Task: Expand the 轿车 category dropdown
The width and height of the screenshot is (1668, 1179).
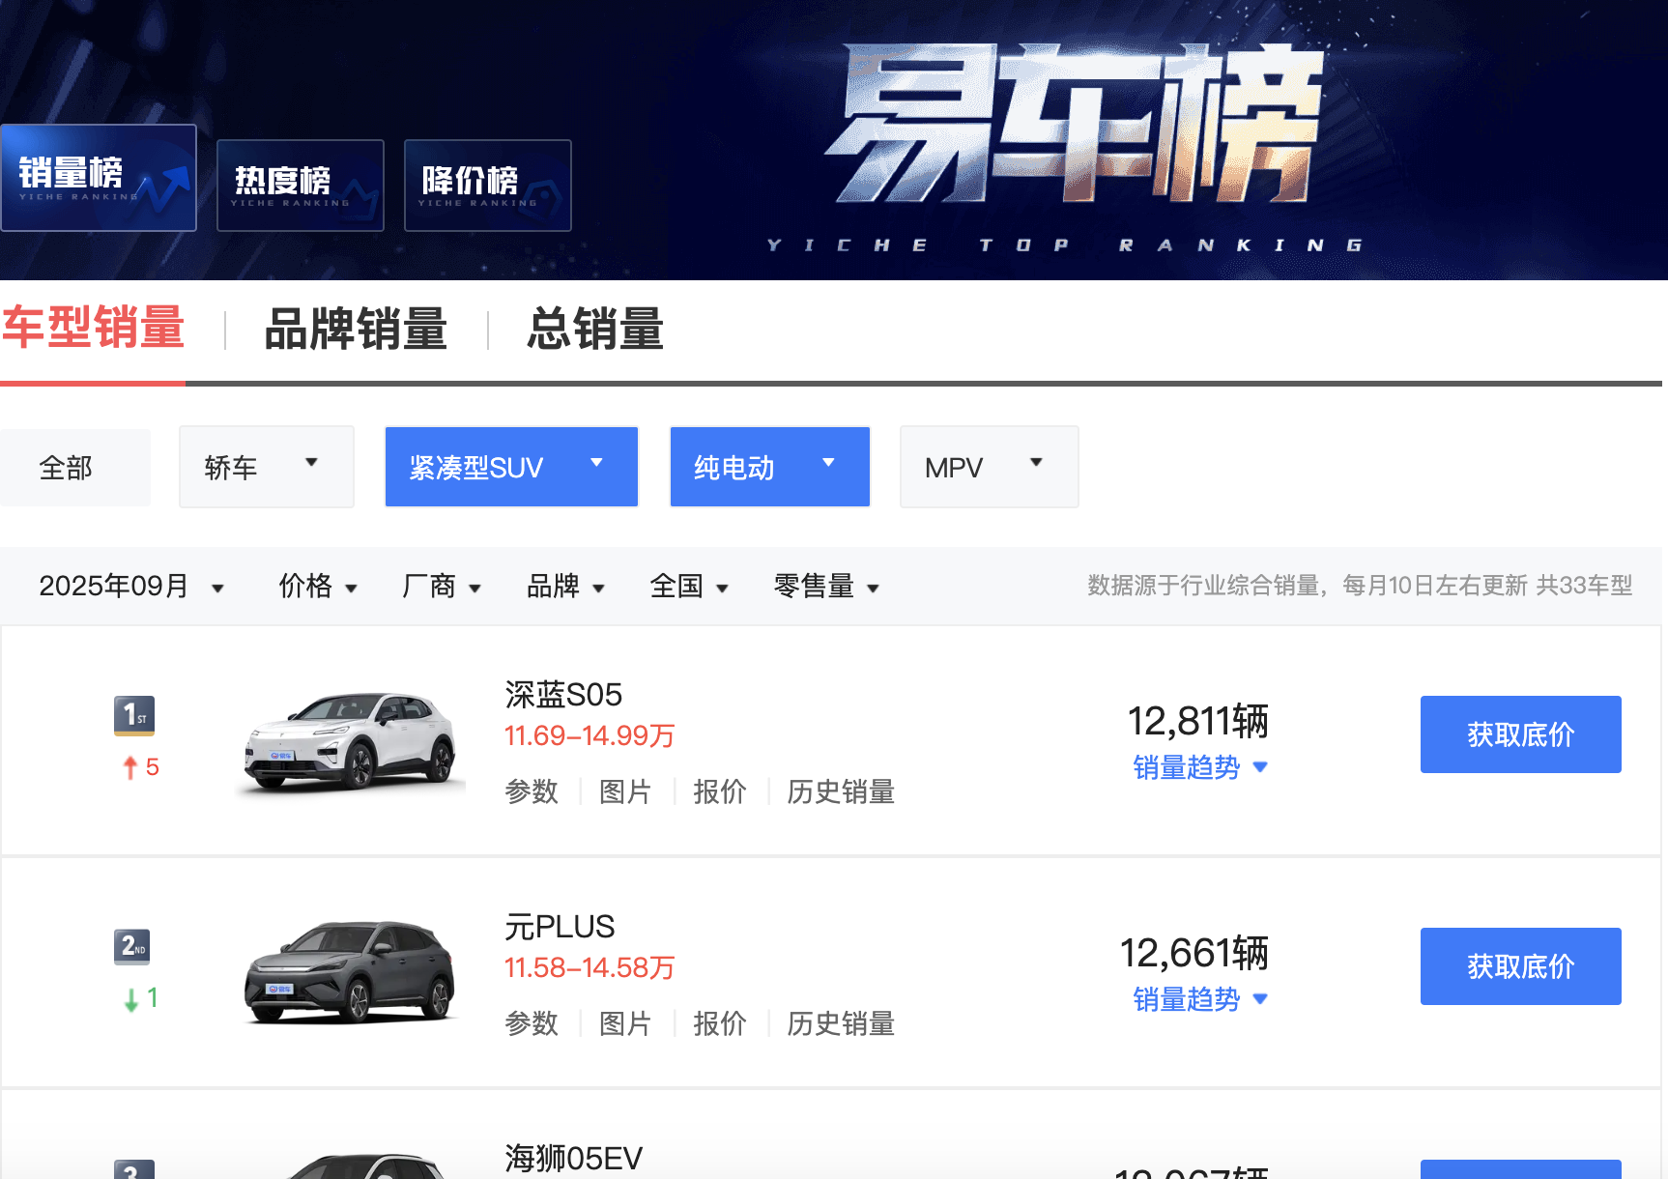Action: pyautogui.click(x=266, y=467)
